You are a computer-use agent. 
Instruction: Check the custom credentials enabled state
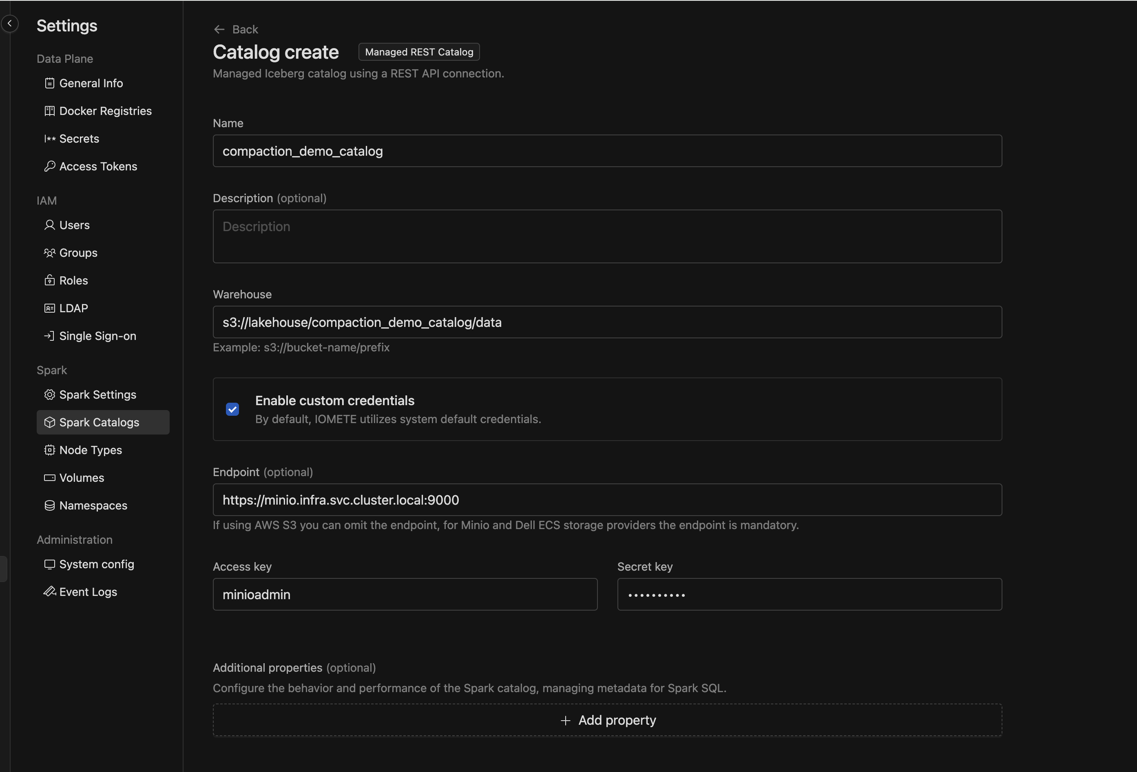click(x=232, y=409)
